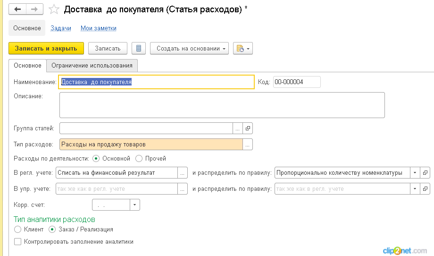This screenshot has height=256, width=434.
Task: Click into the Описание text area
Action: coord(222,105)
